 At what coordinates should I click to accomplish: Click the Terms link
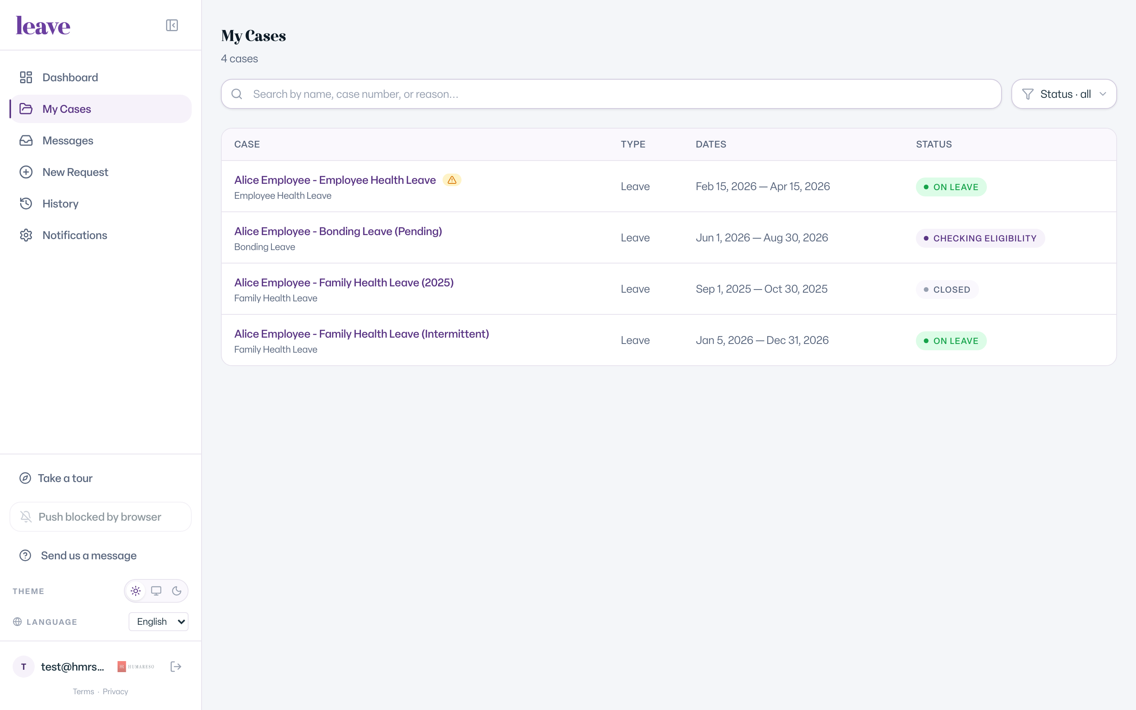(83, 691)
